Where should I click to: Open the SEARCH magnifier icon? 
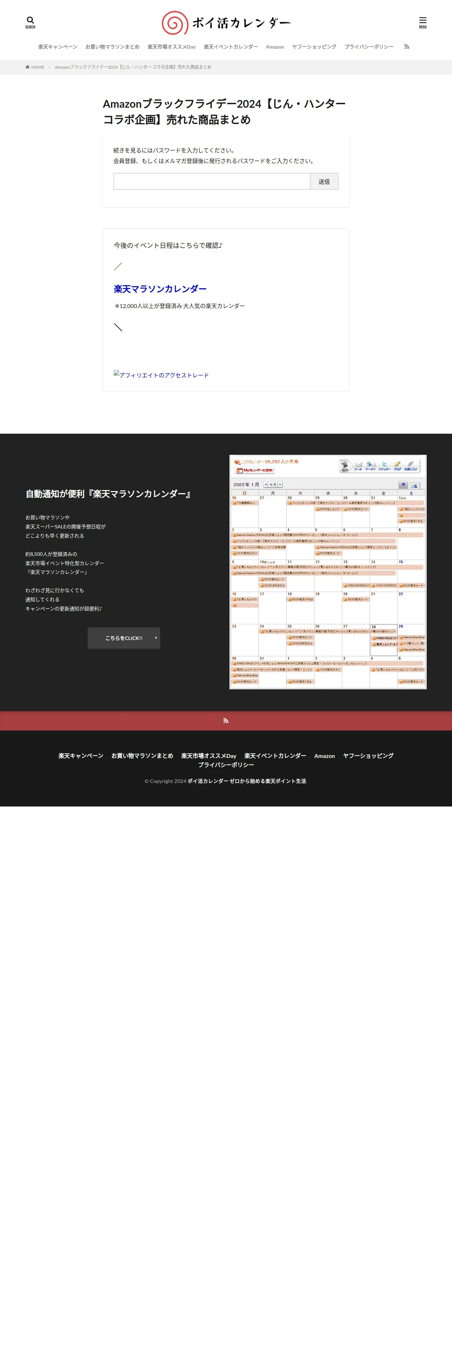(x=30, y=22)
